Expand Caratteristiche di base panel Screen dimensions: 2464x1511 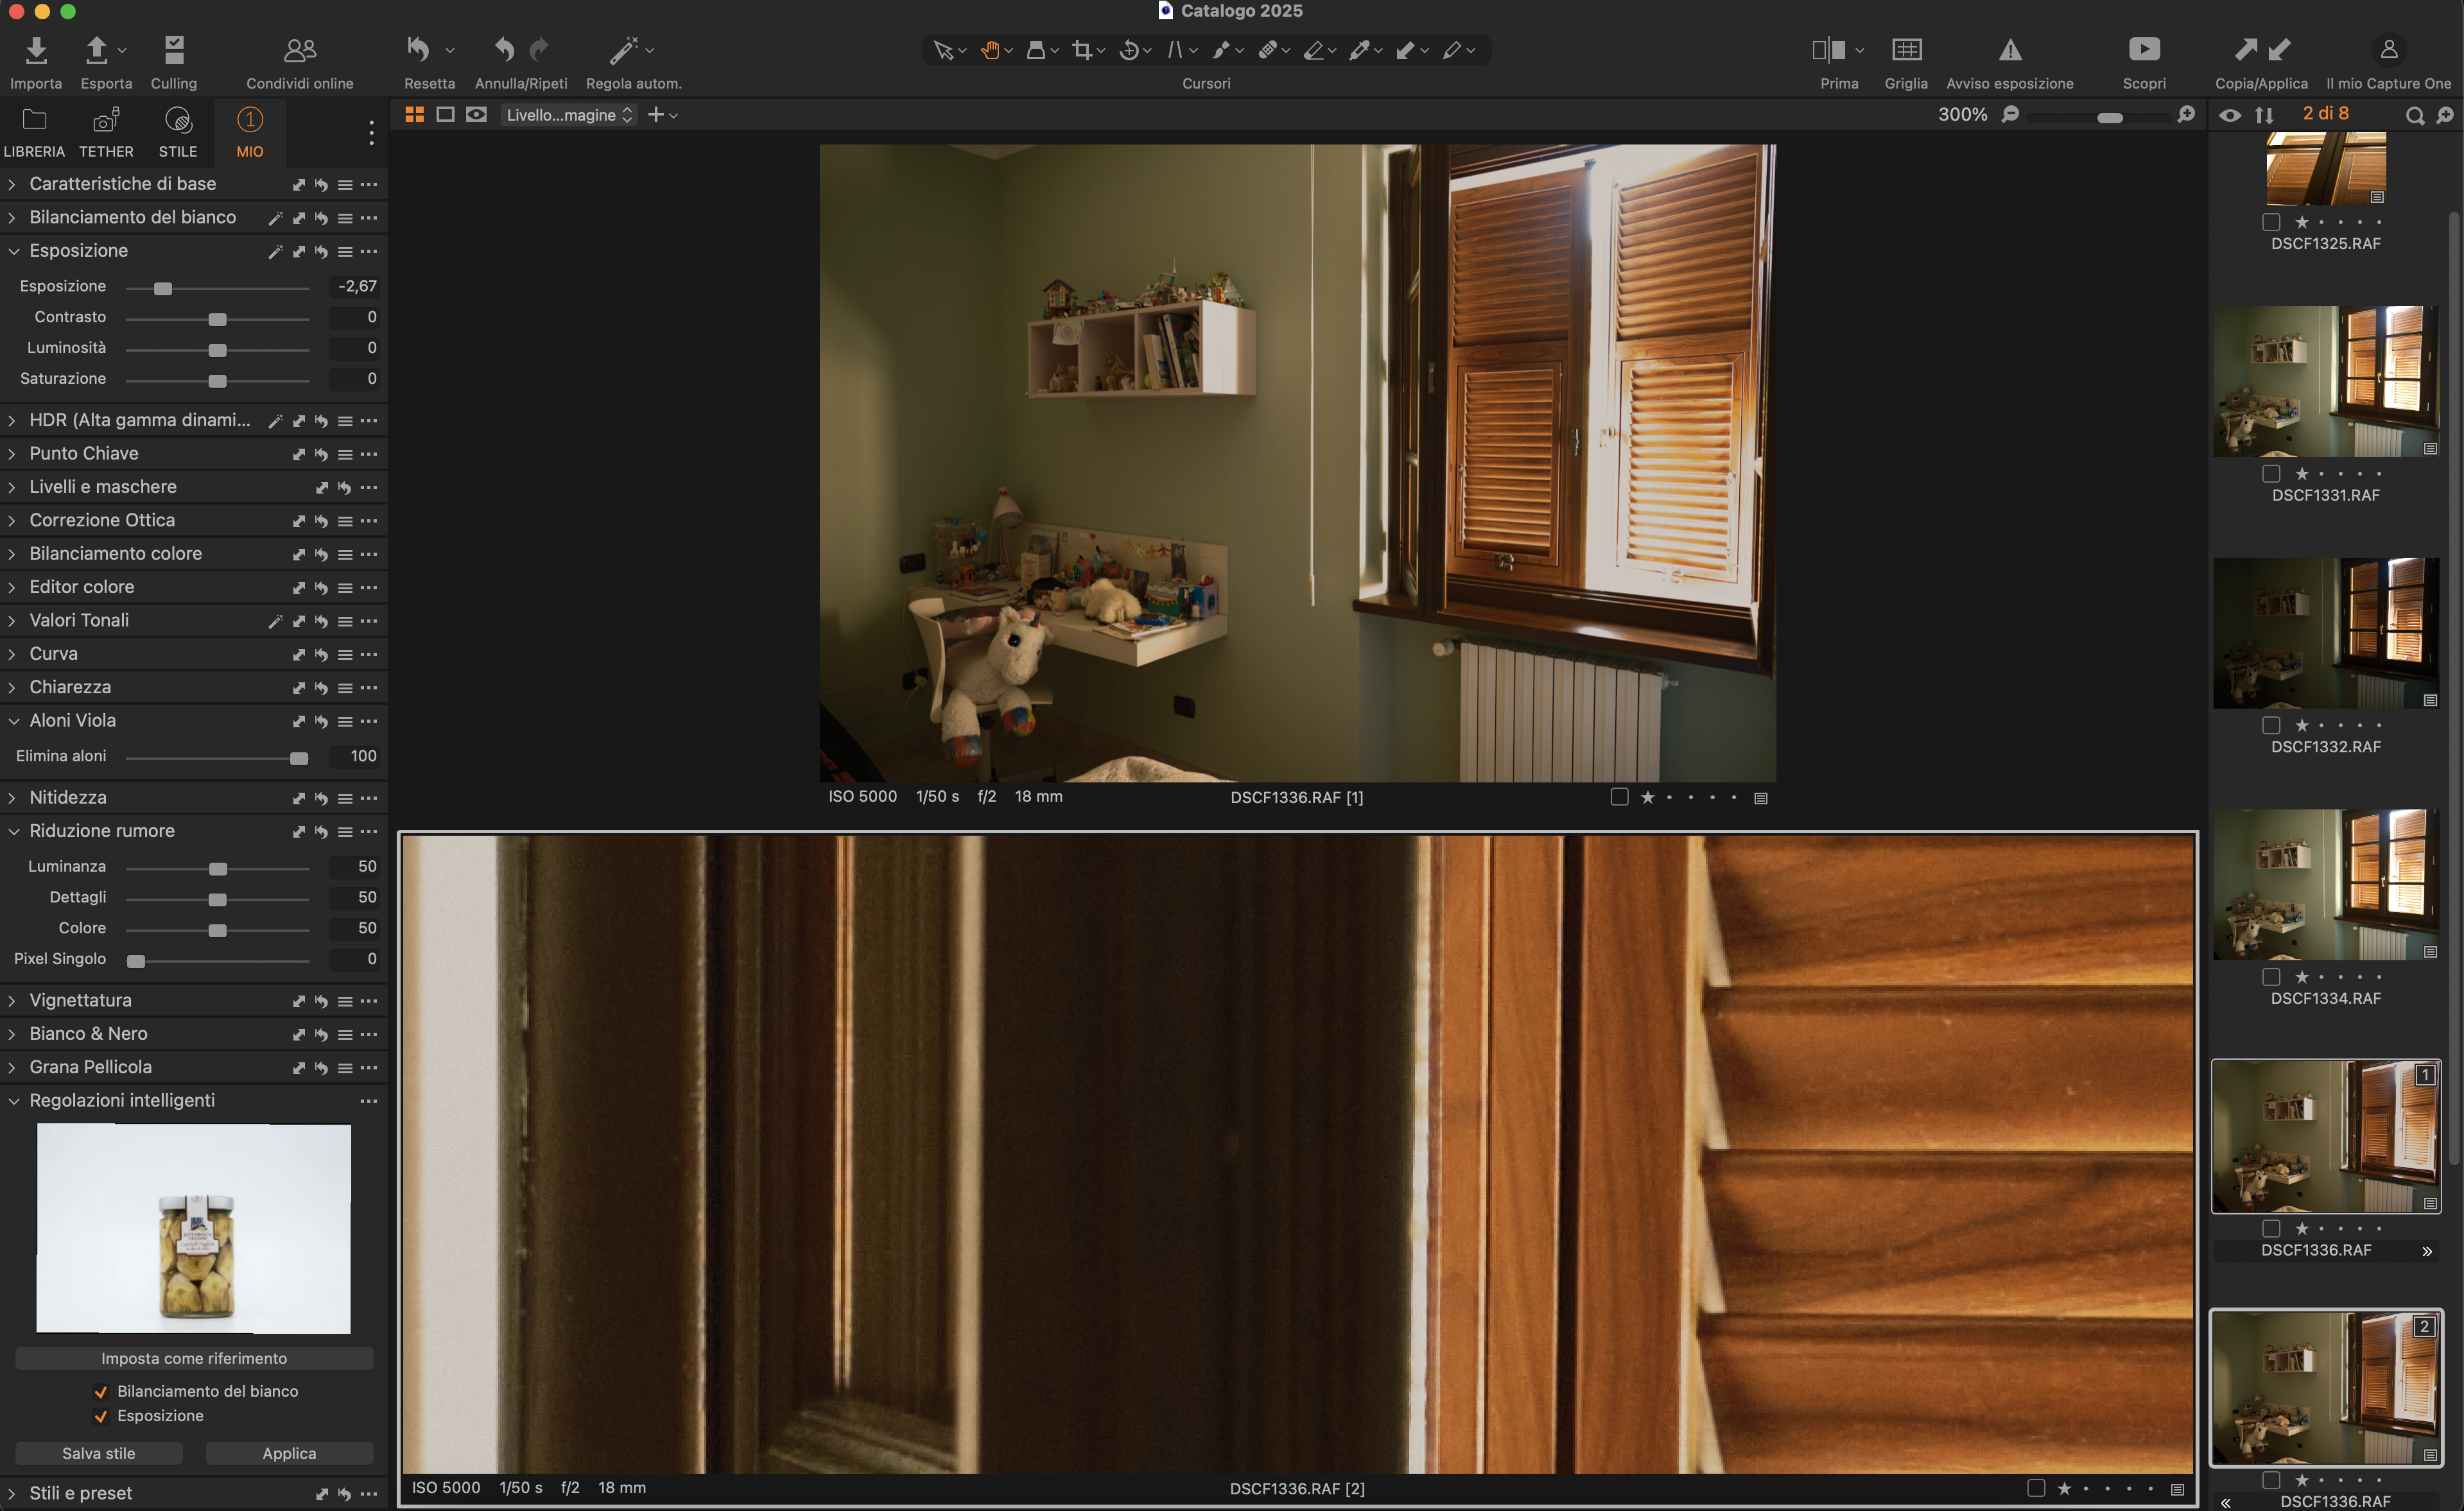click(x=12, y=184)
